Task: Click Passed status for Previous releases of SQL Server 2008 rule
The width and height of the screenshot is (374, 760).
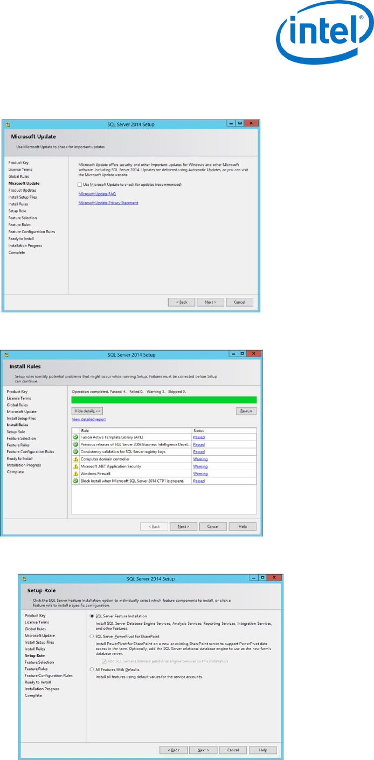Action: click(x=199, y=444)
